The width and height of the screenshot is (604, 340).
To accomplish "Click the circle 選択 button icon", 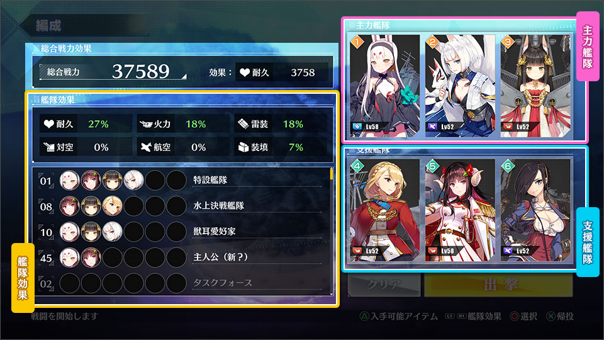I will coord(514,317).
